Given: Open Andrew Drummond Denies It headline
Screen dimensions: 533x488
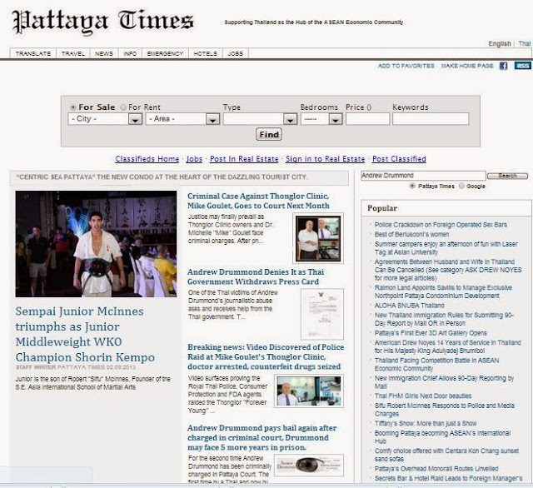Looking at the screenshot, I should coord(256,276).
